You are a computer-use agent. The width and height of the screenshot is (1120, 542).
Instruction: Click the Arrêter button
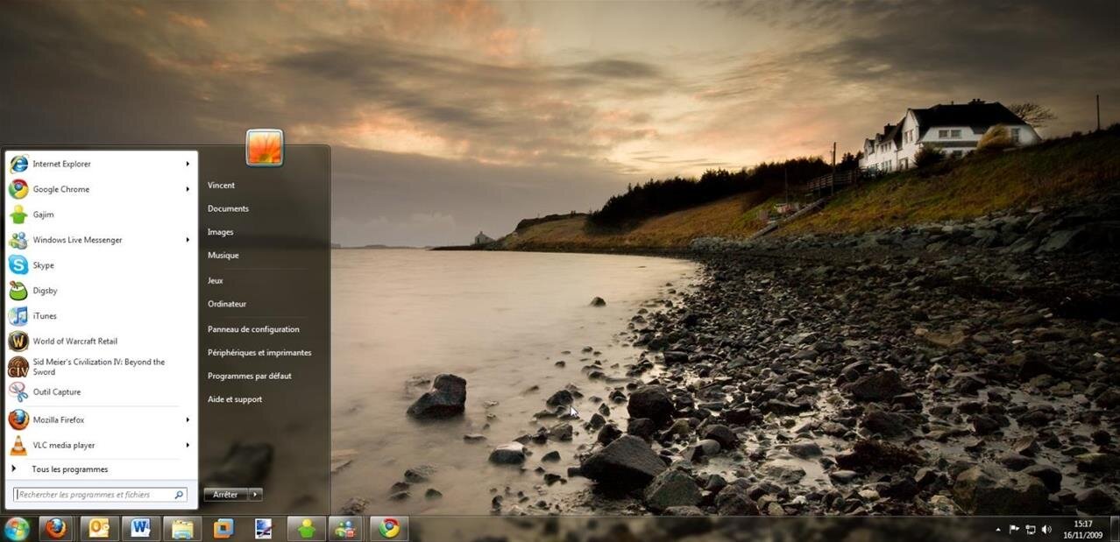[224, 494]
